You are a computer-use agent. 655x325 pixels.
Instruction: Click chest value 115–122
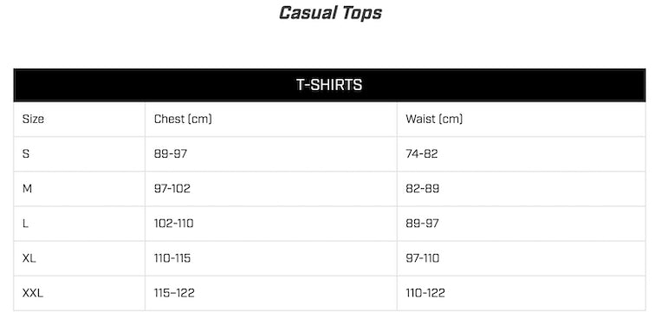tap(174, 293)
